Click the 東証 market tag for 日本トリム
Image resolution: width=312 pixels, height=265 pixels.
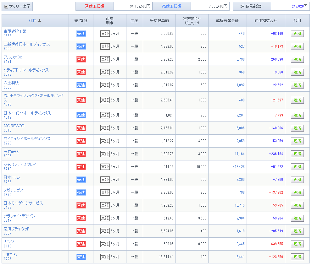click(x=105, y=180)
